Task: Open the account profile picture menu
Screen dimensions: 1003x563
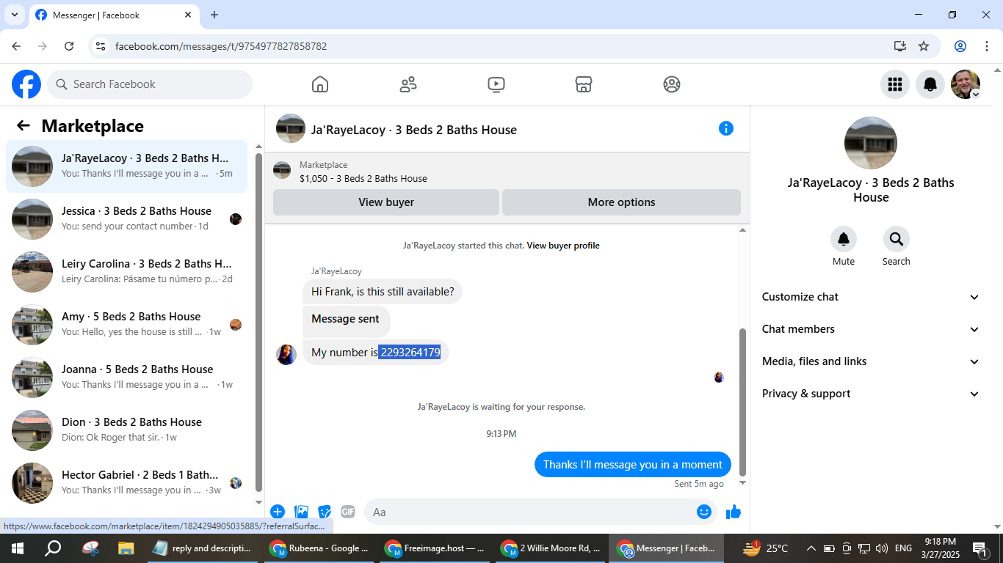Action: coord(966,84)
